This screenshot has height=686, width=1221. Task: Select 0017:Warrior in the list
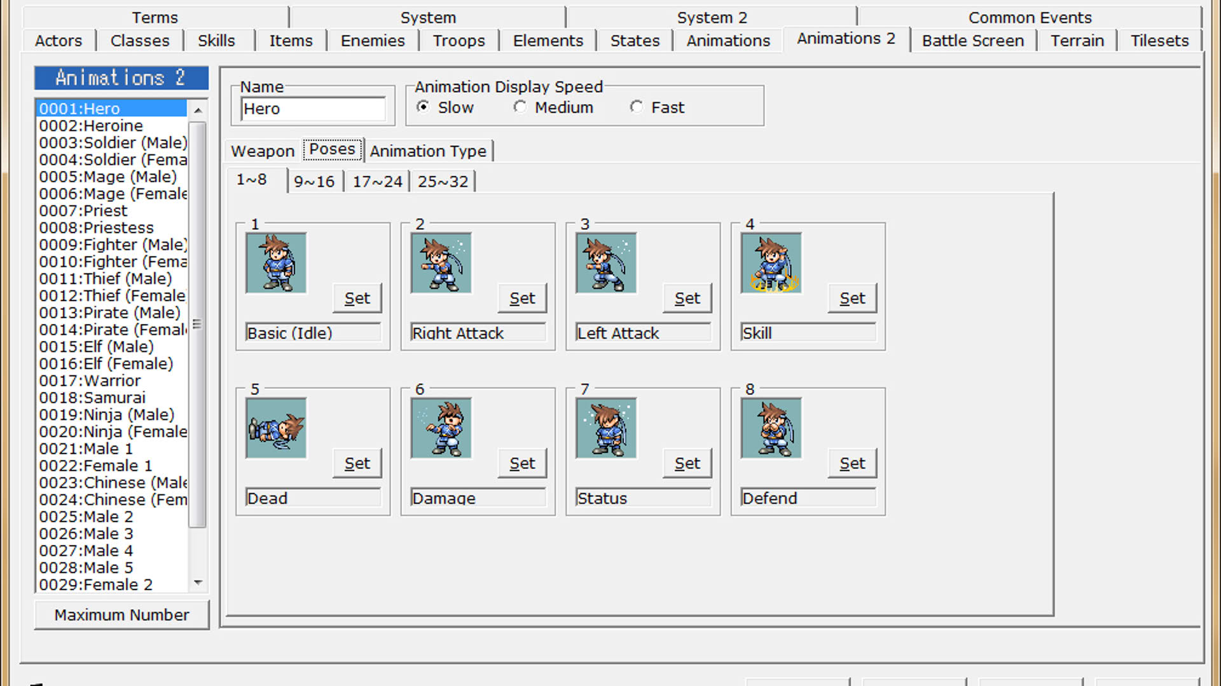(x=112, y=380)
